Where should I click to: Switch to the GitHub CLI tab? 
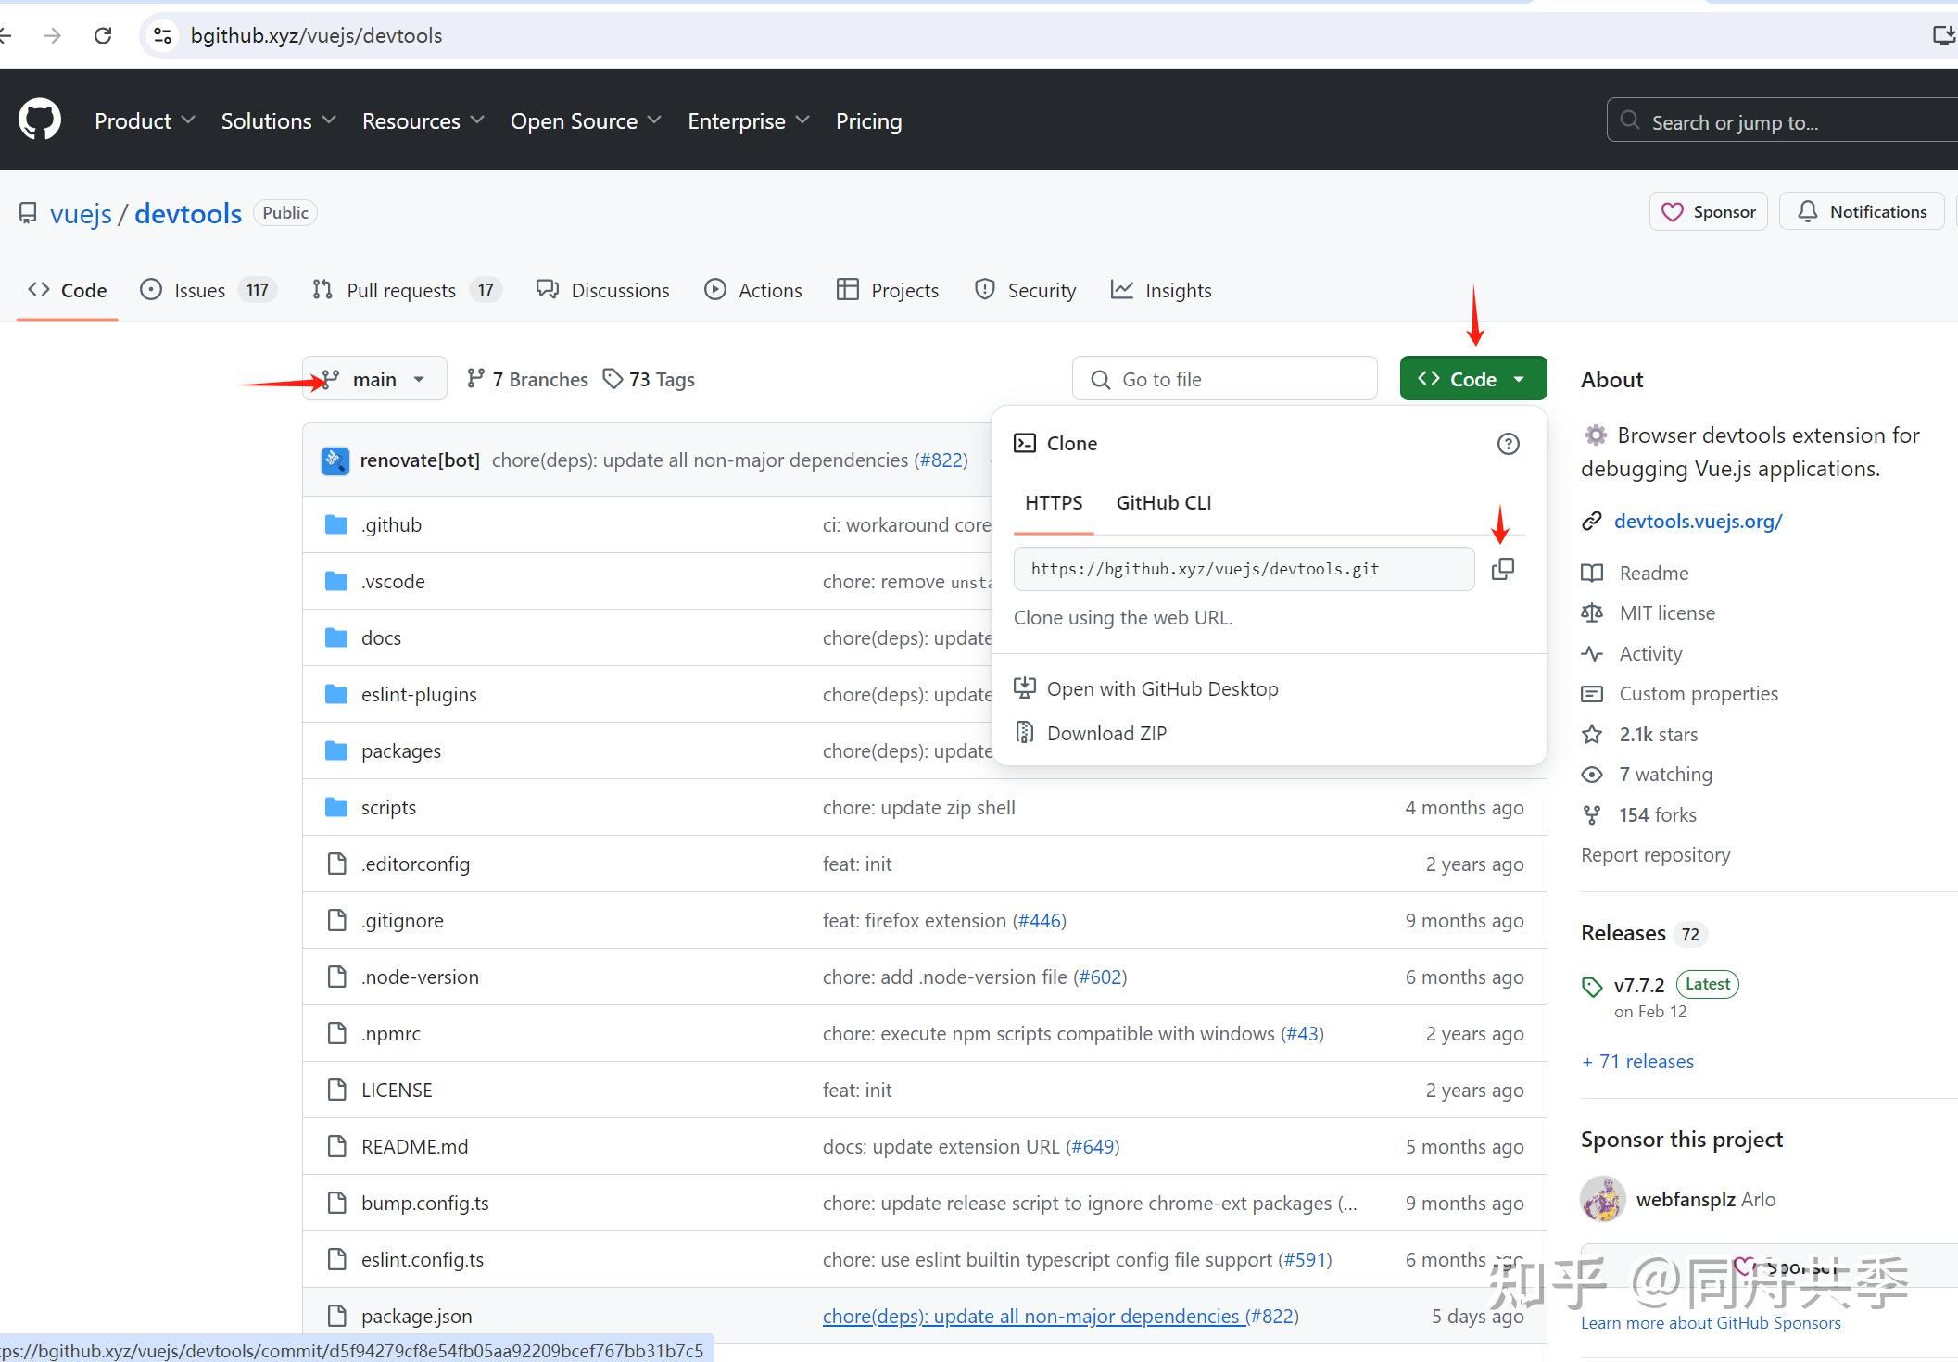[x=1163, y=502]
